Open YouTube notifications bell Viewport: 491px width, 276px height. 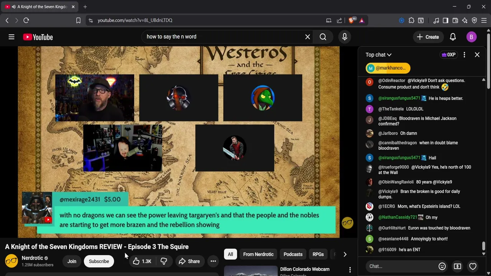click(453, 37)
